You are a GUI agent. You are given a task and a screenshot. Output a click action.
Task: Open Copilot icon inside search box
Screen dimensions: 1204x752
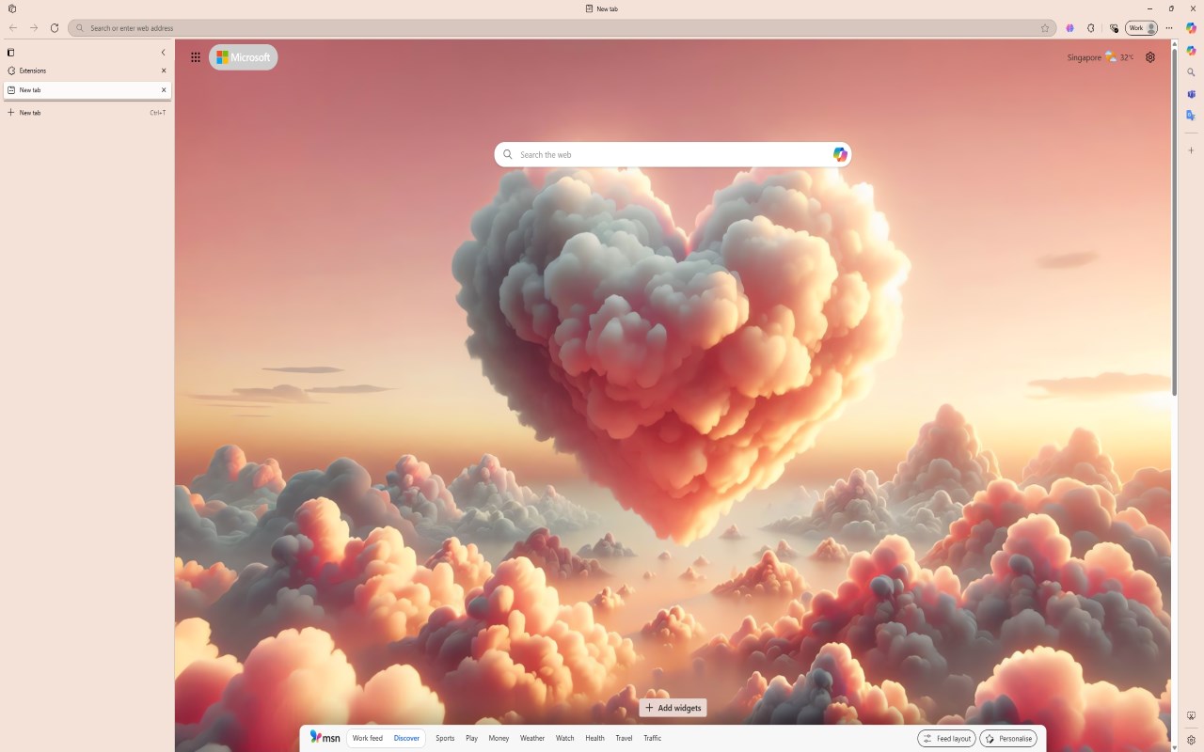pyautogui.click(x=840, y=154)
